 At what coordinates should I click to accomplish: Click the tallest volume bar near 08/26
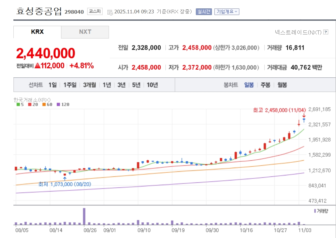pos(84,216)
